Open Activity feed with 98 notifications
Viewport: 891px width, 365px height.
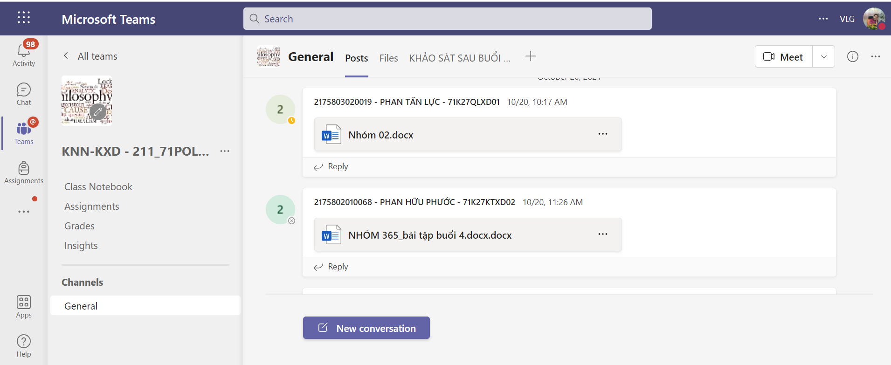(x=24, y=54)
